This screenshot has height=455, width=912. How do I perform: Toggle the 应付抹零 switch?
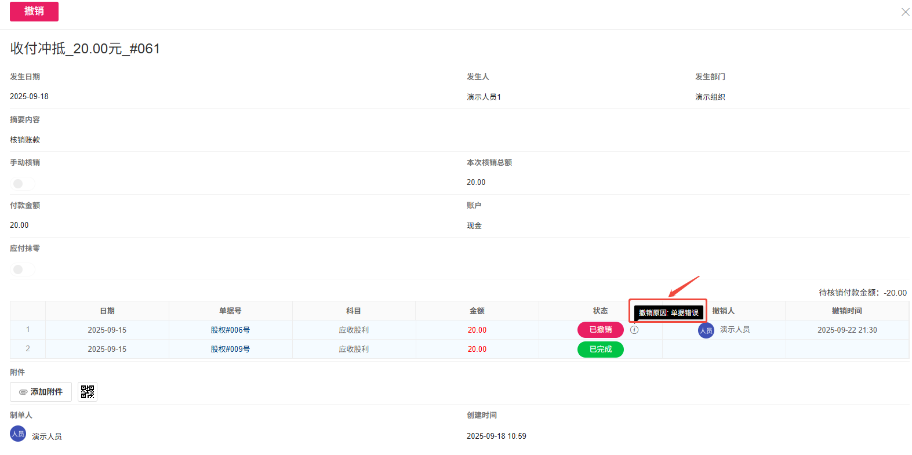[x=23, y=270]
